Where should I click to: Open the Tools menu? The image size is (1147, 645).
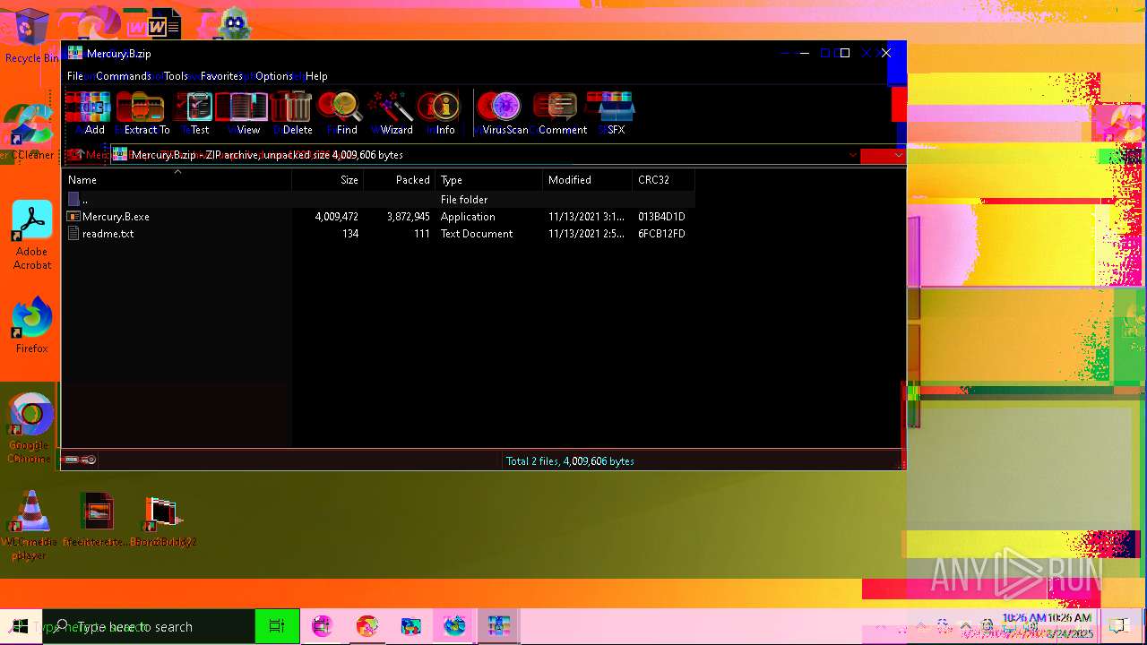point(176,76)
